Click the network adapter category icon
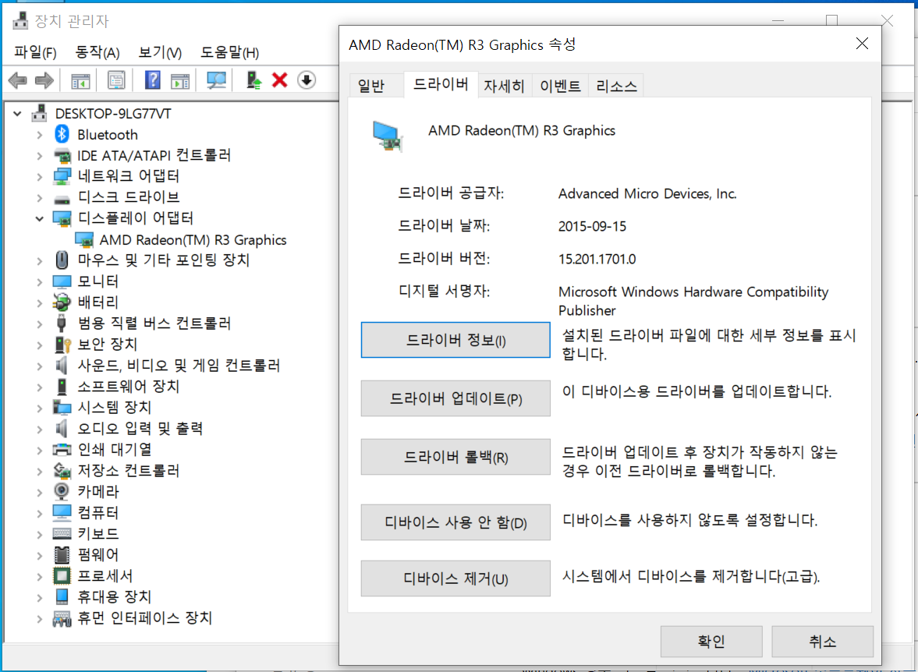Viewport: 918px width, 672px height. tap(62, 176)
